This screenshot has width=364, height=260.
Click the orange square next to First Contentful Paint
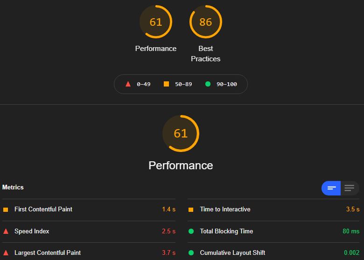tap(6, 209)
